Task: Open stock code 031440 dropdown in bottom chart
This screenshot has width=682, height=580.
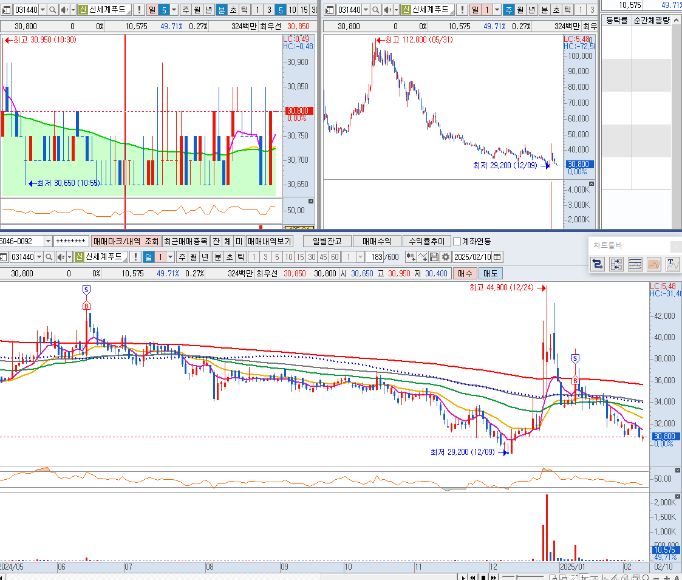Action: [39, 257]
